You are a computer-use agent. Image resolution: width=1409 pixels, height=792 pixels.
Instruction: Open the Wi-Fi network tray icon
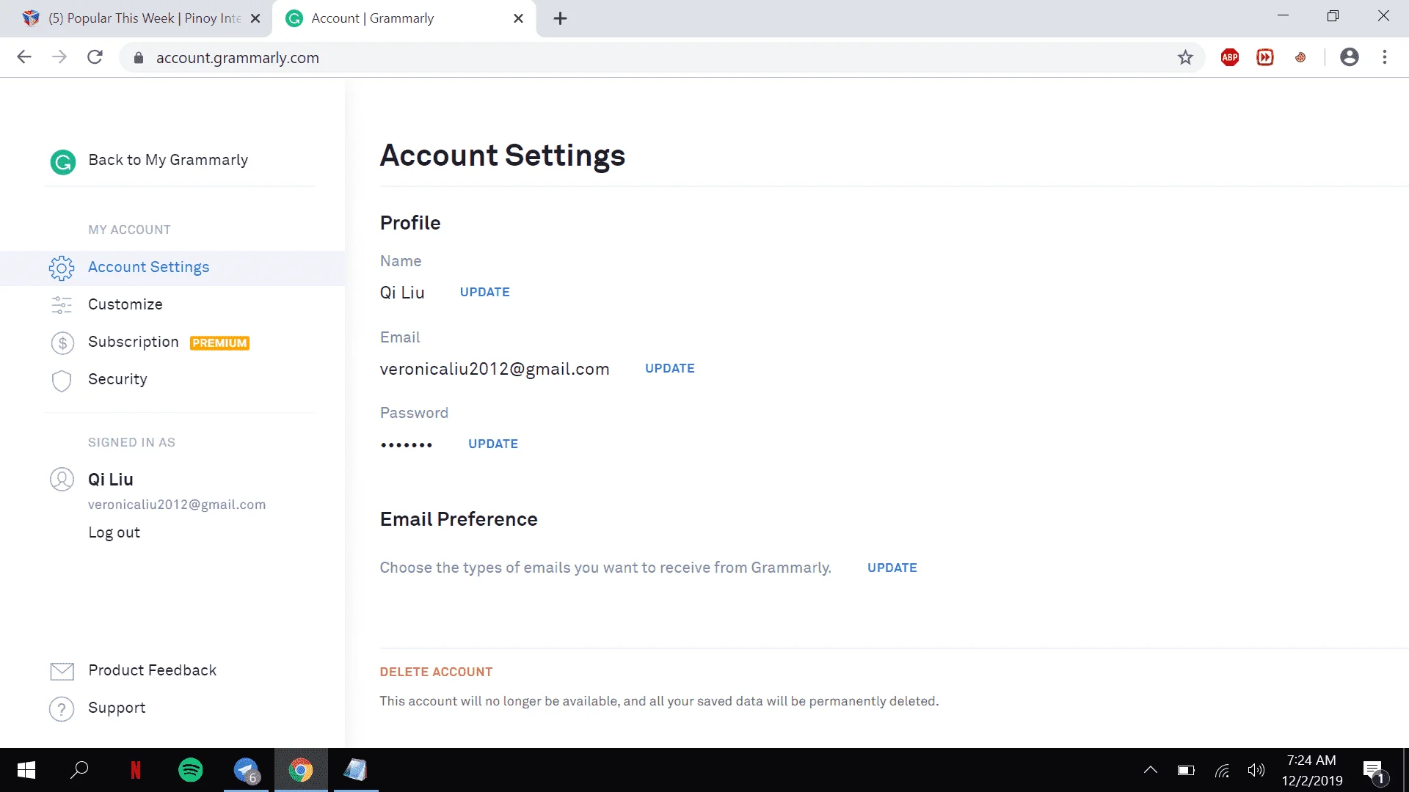pyautogui.click(x=1222, y=770)
